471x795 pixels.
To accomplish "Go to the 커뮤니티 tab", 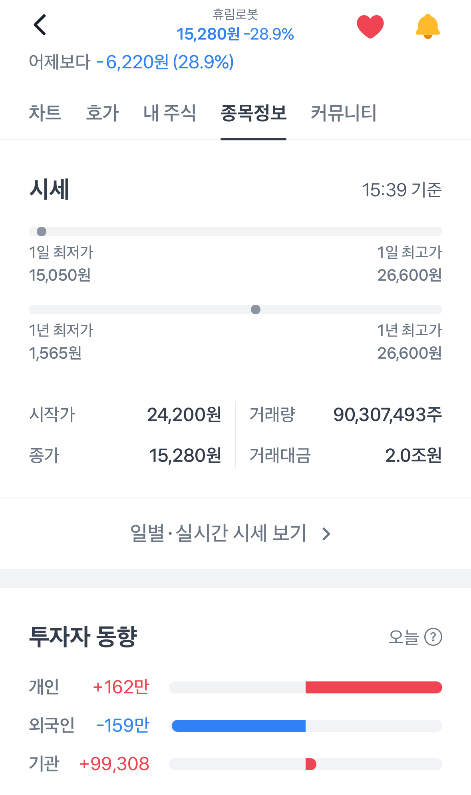I will [344, 113].
